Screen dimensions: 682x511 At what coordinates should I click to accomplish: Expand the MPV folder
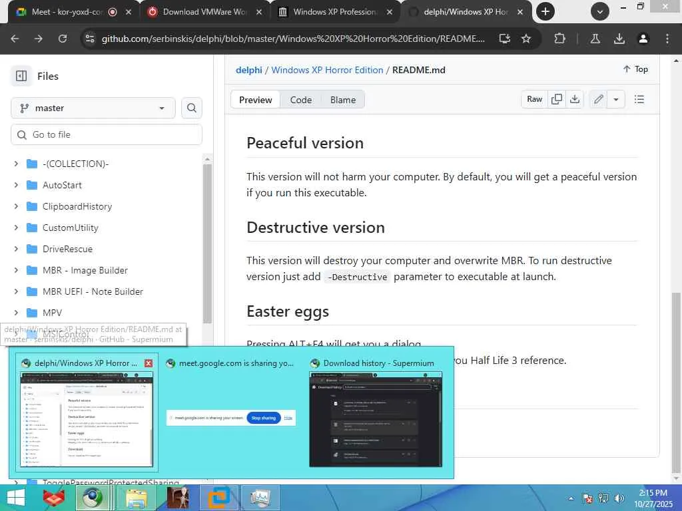(x=16, y=313)
